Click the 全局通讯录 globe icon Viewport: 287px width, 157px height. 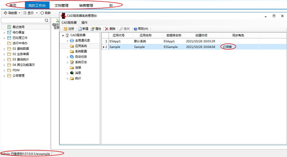pyautogui.click(x=72, y=40)
